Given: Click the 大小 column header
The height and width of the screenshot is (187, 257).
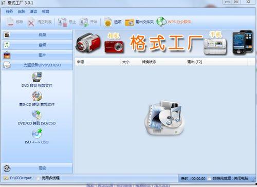Looking at the screenshot, I should click(x=130, y=62).
